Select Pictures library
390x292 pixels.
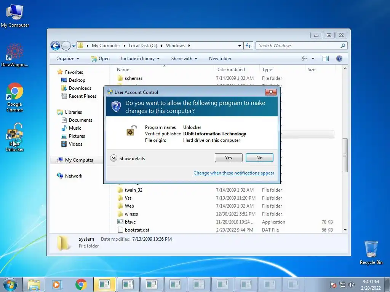pos(77,136)
